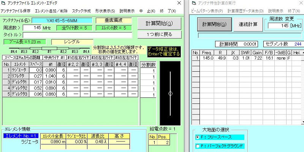304x152 pixels.
Task: Click the タイトル text input field
Action: [78, 35]
